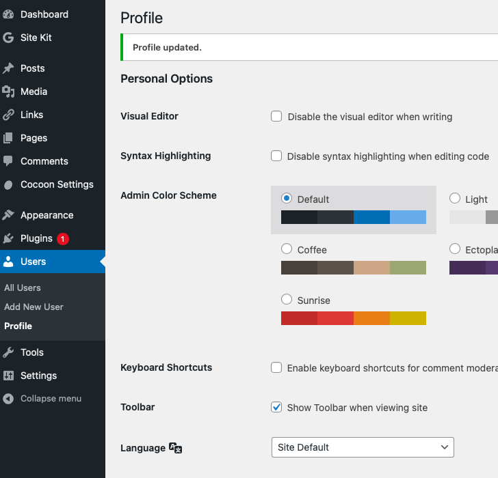The image size is (498, 478).
Task: Click the Media library icon
Action: click(8, 92)
